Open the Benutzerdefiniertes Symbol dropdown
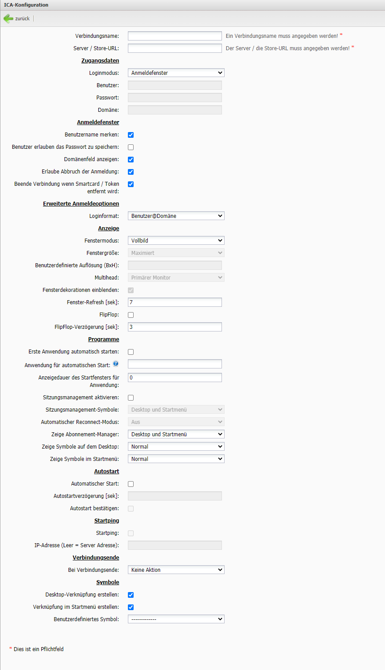This screenshot has height=670, width=385. pos(176,619)
